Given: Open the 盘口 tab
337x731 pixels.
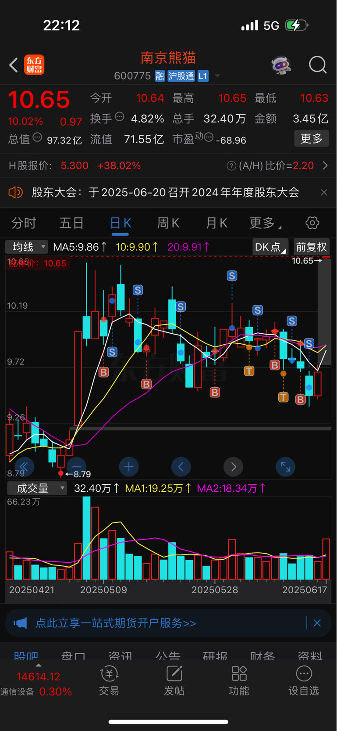Looking at the screenshot, I should [x=73, y=655].
